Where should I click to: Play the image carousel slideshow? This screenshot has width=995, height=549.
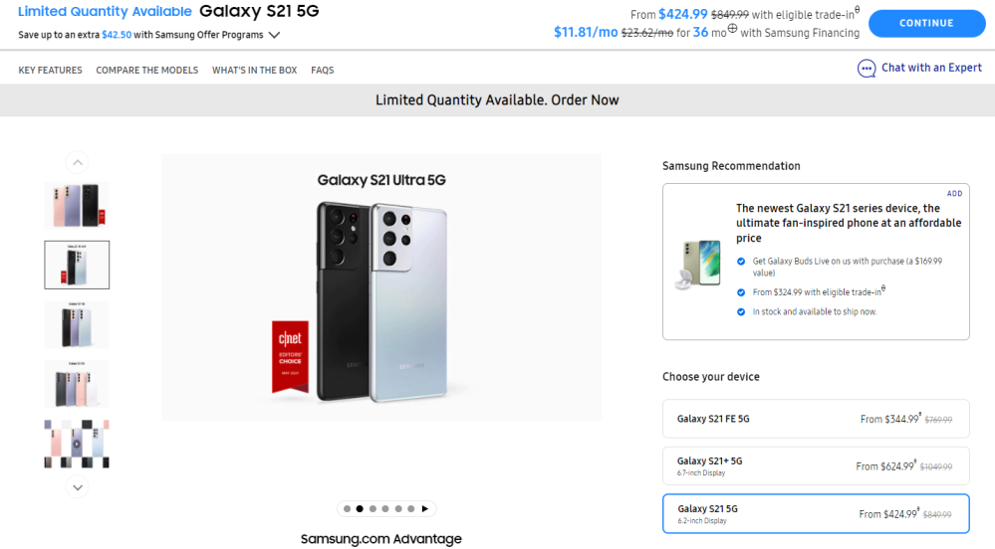point(425,508)
